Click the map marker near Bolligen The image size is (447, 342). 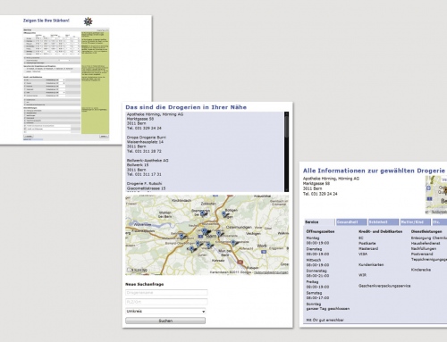pyautogui.click(x=223, y=213)
